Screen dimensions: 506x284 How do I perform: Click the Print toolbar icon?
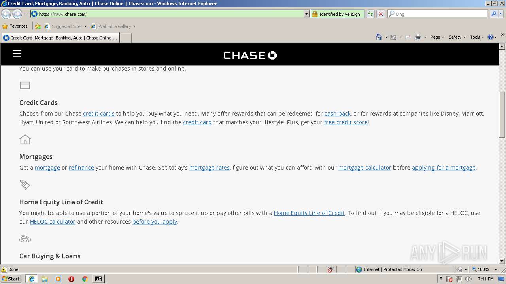pyautogui.click(x=418, y=37)
